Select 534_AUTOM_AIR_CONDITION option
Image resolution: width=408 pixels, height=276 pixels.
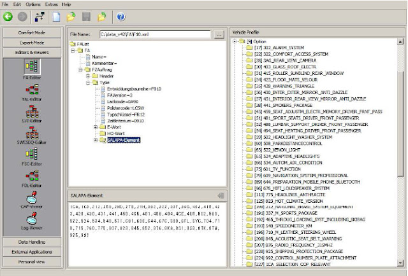(288, 163)
